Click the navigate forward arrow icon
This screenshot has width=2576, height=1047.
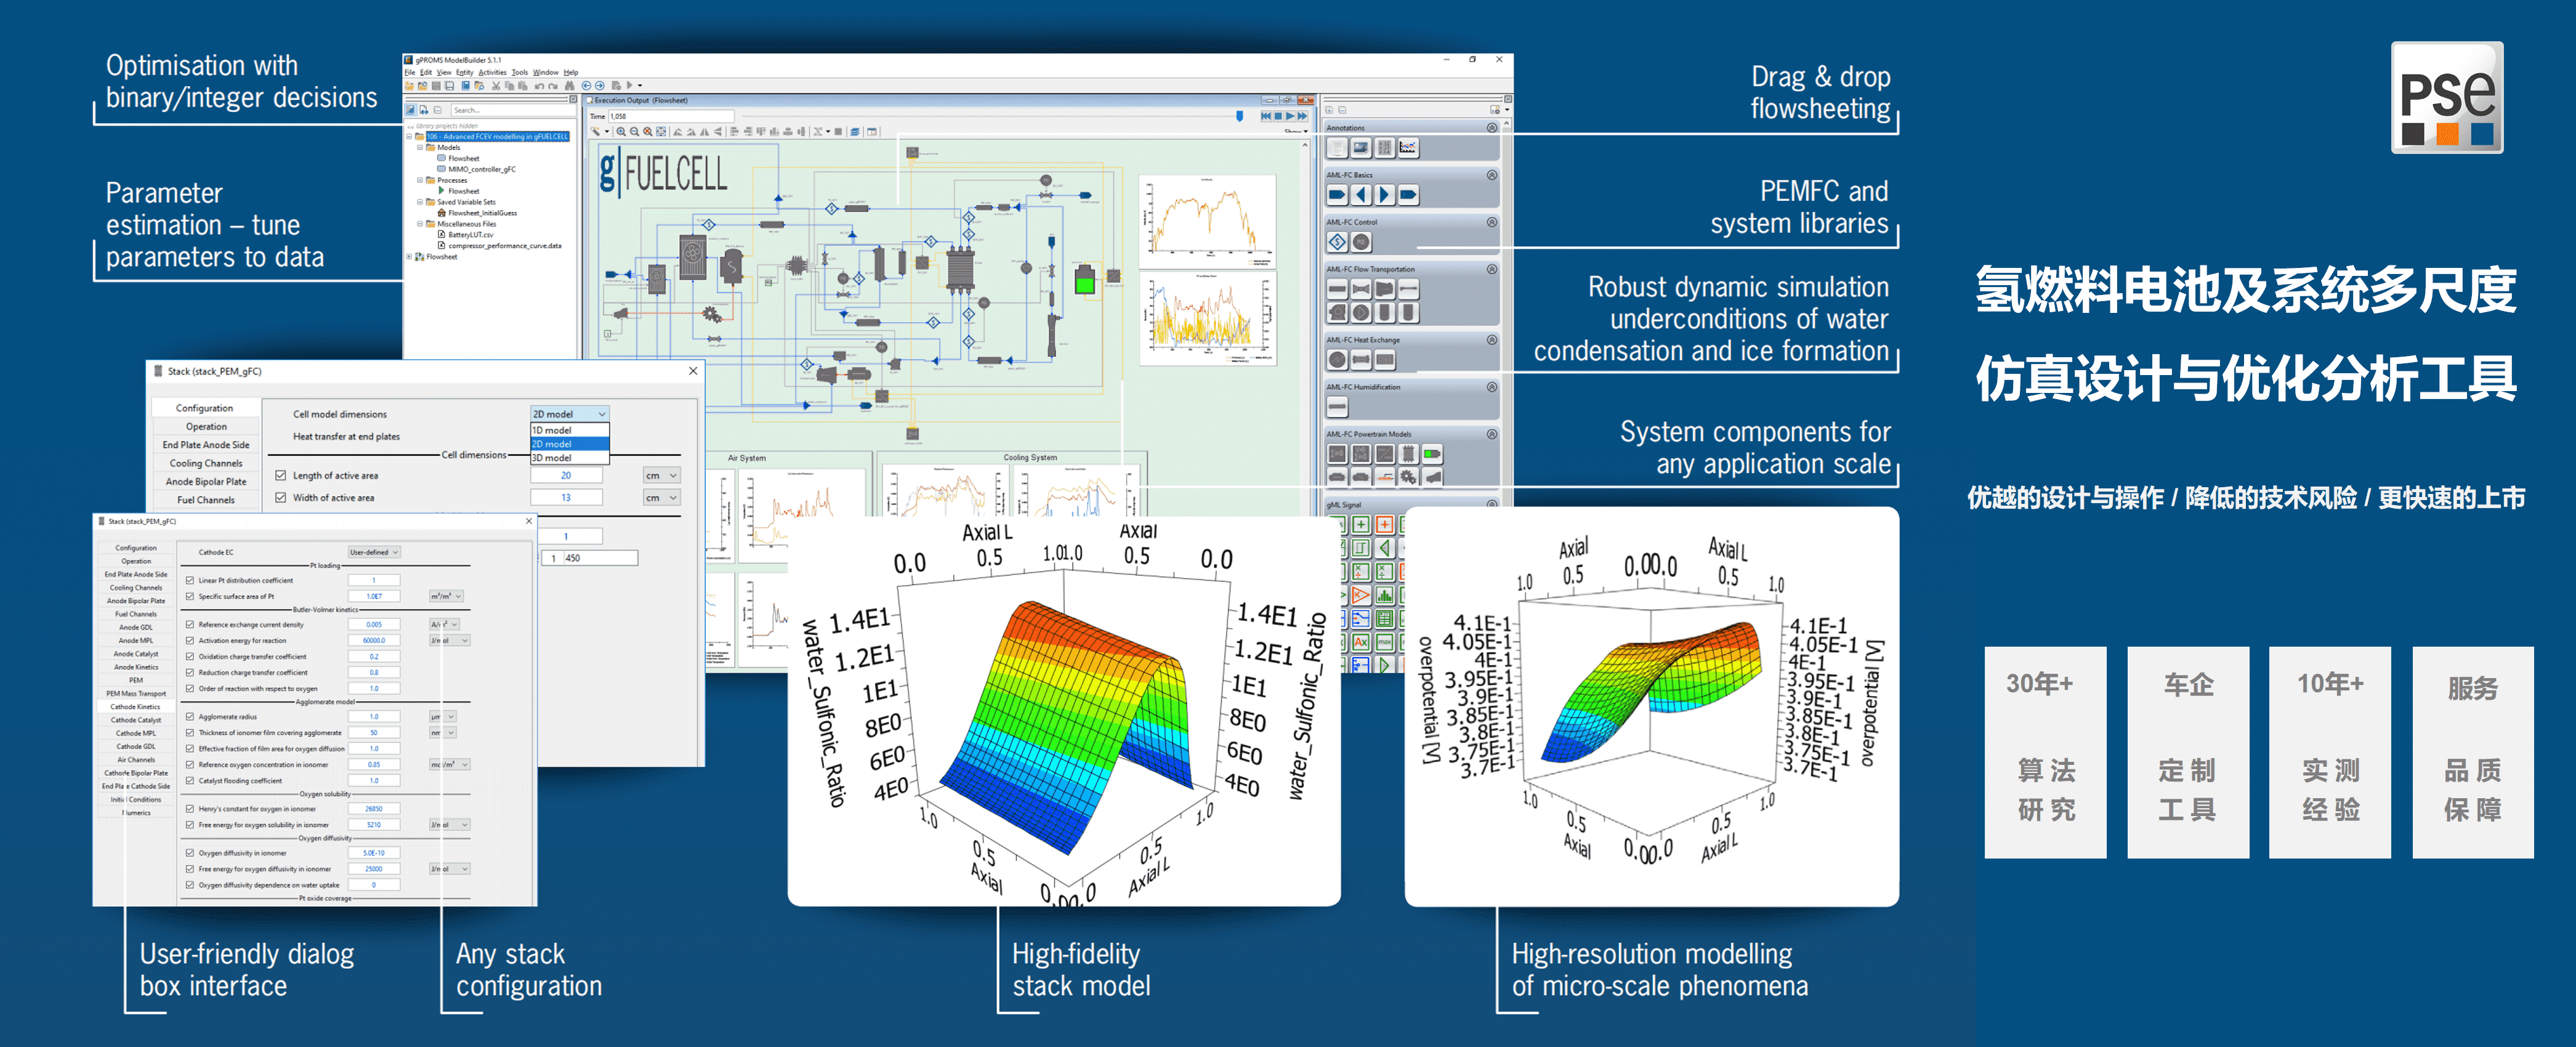pos(600,86)
